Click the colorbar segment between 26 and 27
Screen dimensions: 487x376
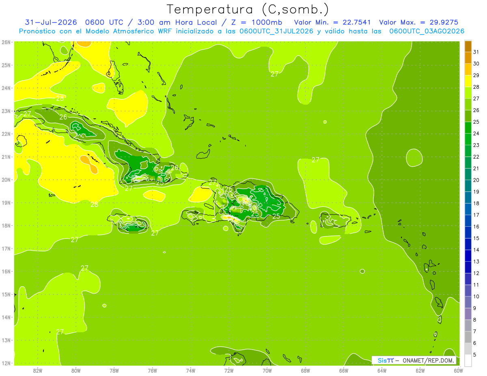coord(468,104)
